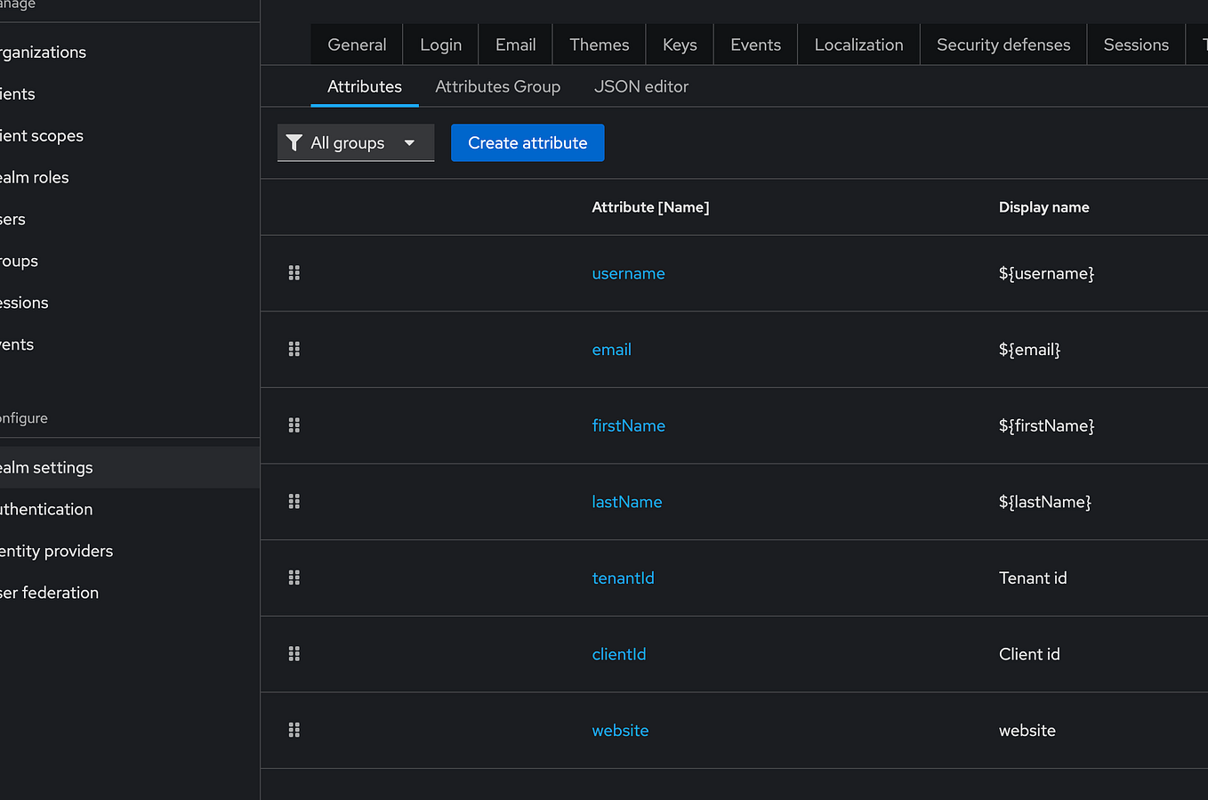The height and width of the screenshot is (800, 1208).
Task: Switch to the Attributes Group tab
Action: coord(497,86)
